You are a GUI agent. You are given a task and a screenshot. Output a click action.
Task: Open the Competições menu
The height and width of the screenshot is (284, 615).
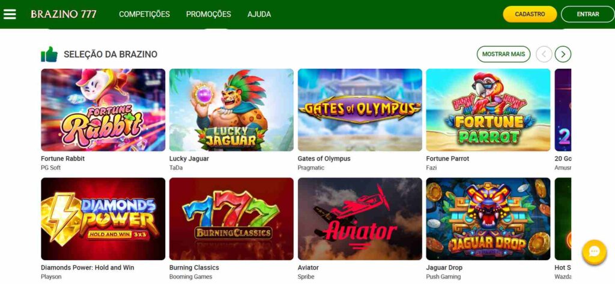click(x=144, y=14)
